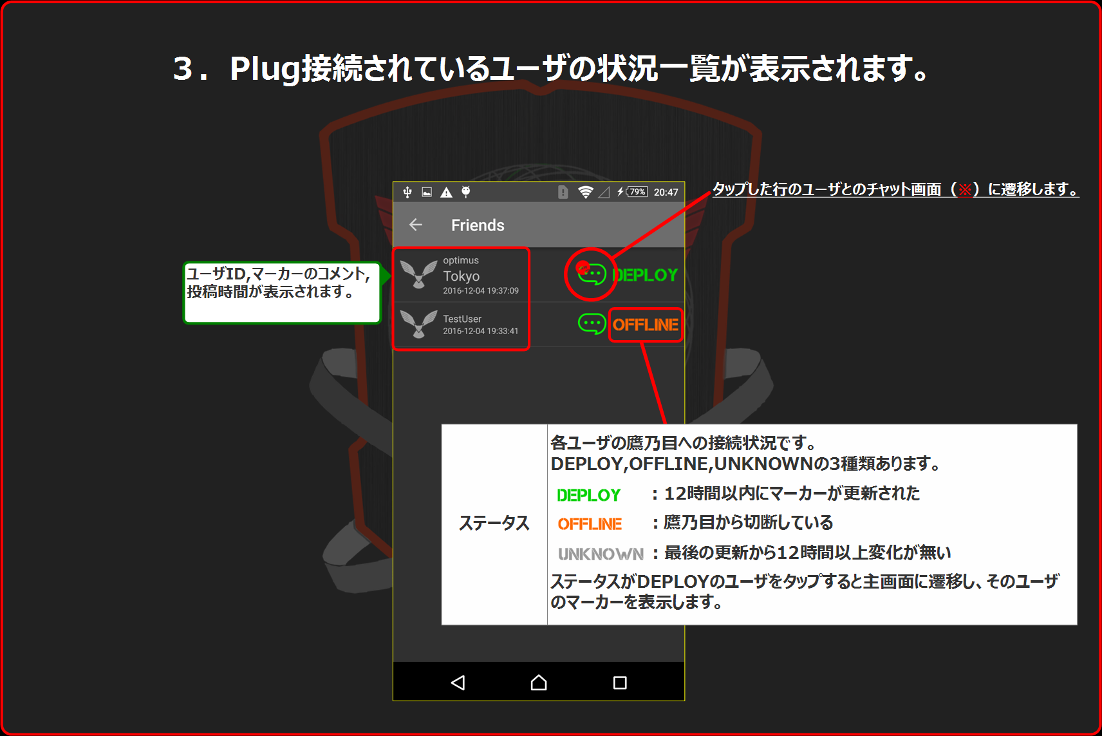The image size is (1102, 736).
Task: Select the Tokyo marker comment
Action: pyautogui.click(x=461, y=276)
